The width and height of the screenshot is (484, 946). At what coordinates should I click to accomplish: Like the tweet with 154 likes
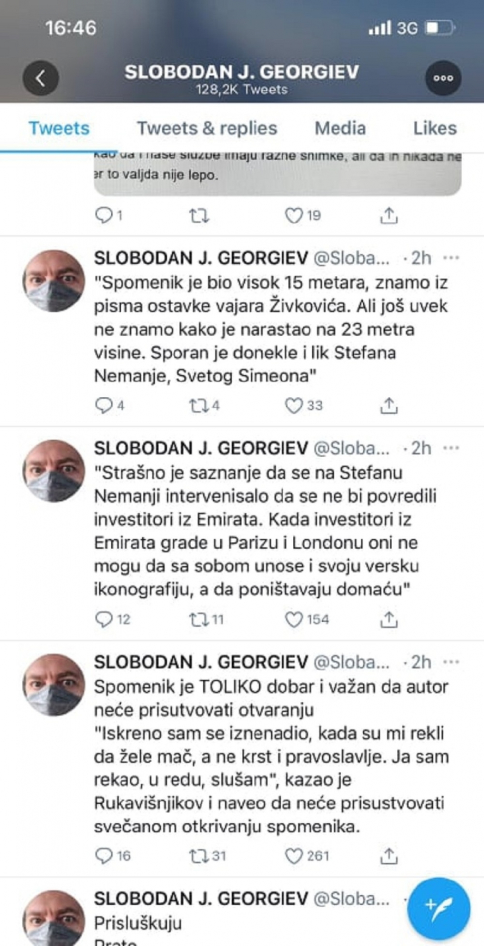point(294,618)
